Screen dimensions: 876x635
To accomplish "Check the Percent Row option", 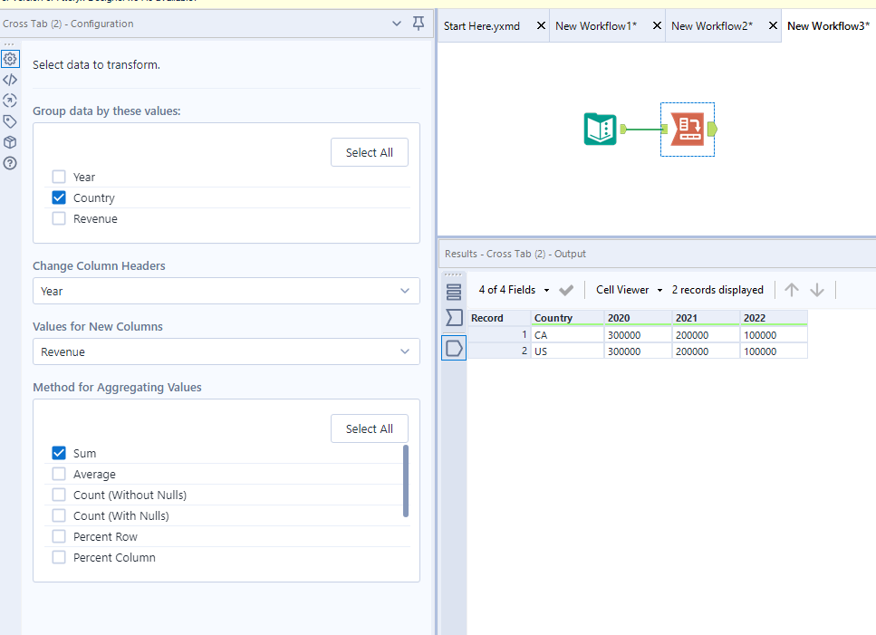I will [58, 536].
